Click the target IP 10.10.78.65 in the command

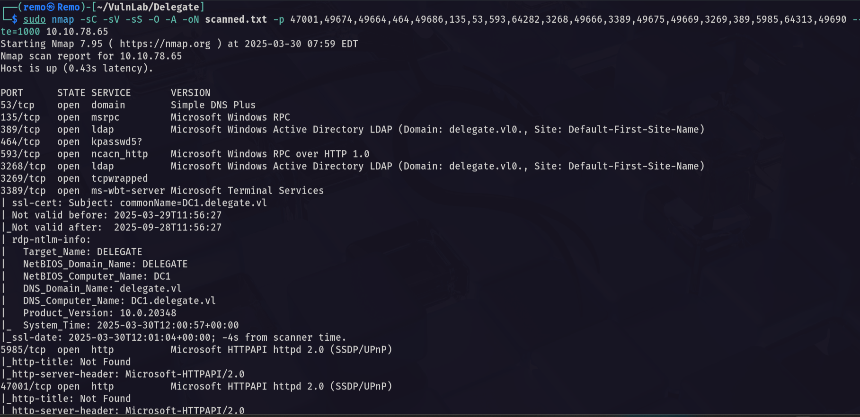[x=77, y=32]
